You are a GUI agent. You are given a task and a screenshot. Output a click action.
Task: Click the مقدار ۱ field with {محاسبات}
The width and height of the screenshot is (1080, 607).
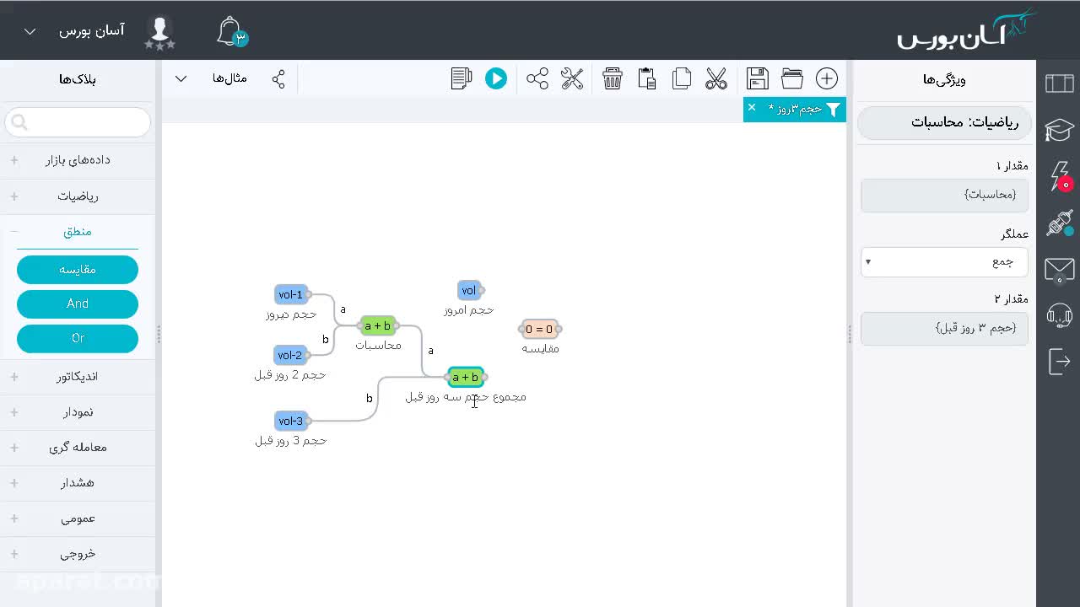point(944,195)
